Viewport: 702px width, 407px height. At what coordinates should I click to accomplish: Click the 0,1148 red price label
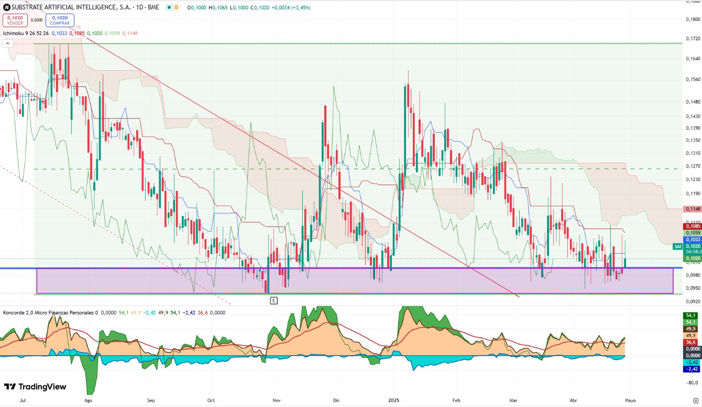pos(691,209)
